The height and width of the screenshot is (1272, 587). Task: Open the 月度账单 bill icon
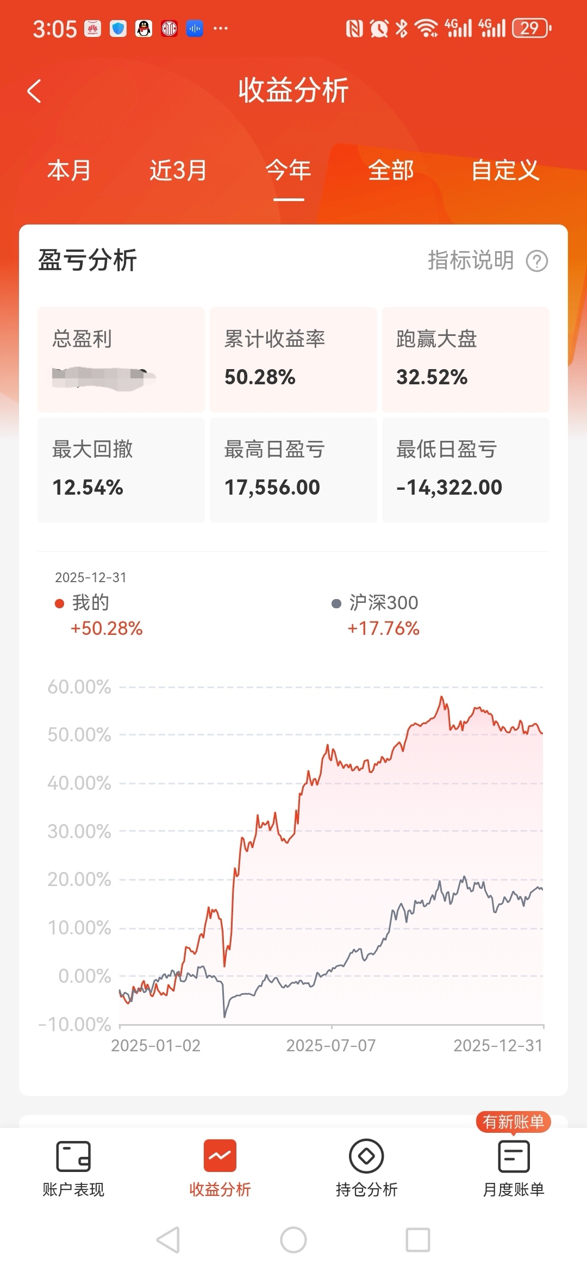click(514, 1156)
